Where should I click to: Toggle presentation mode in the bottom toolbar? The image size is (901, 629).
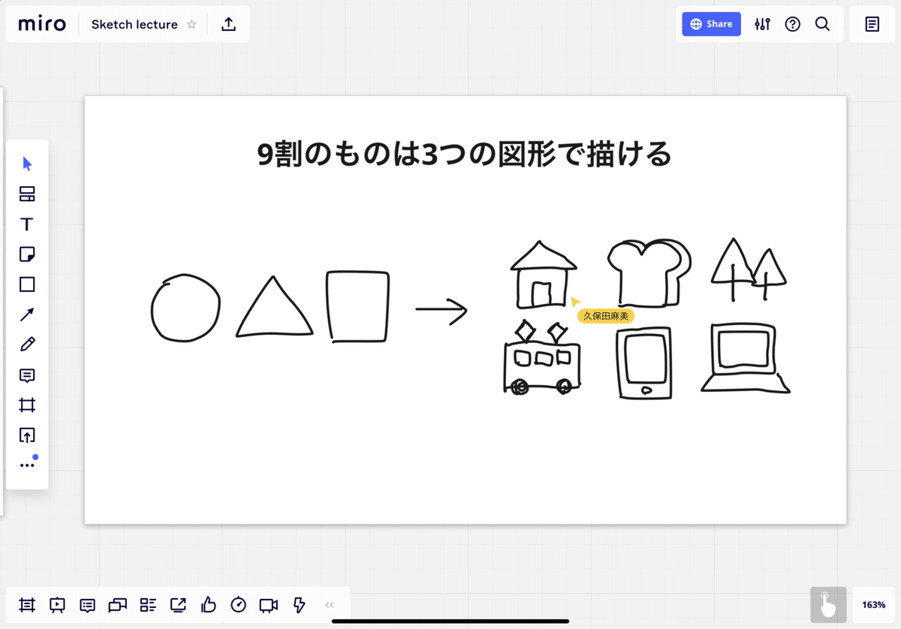(x=57, y=605)
